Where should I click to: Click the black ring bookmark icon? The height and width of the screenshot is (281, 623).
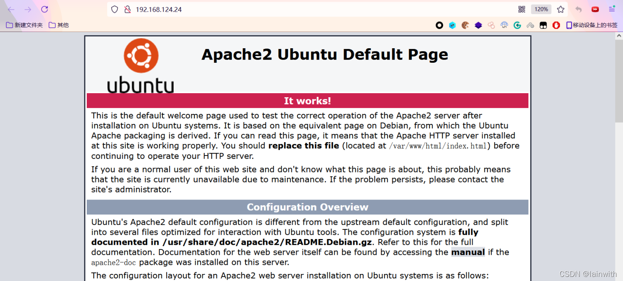(x=439, y=25)
